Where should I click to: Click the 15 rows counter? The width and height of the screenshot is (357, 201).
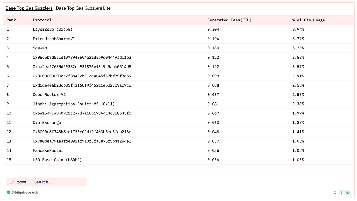[x=18, y=182]
